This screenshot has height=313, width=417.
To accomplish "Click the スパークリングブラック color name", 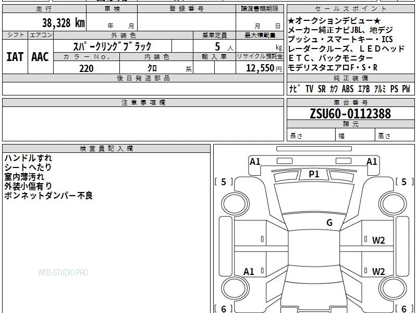I will (112, 46).
